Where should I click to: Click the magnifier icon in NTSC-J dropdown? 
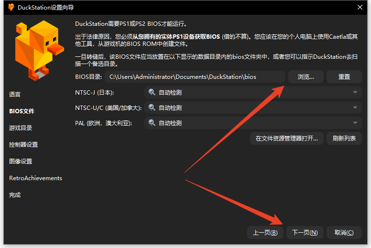point(152,92)
